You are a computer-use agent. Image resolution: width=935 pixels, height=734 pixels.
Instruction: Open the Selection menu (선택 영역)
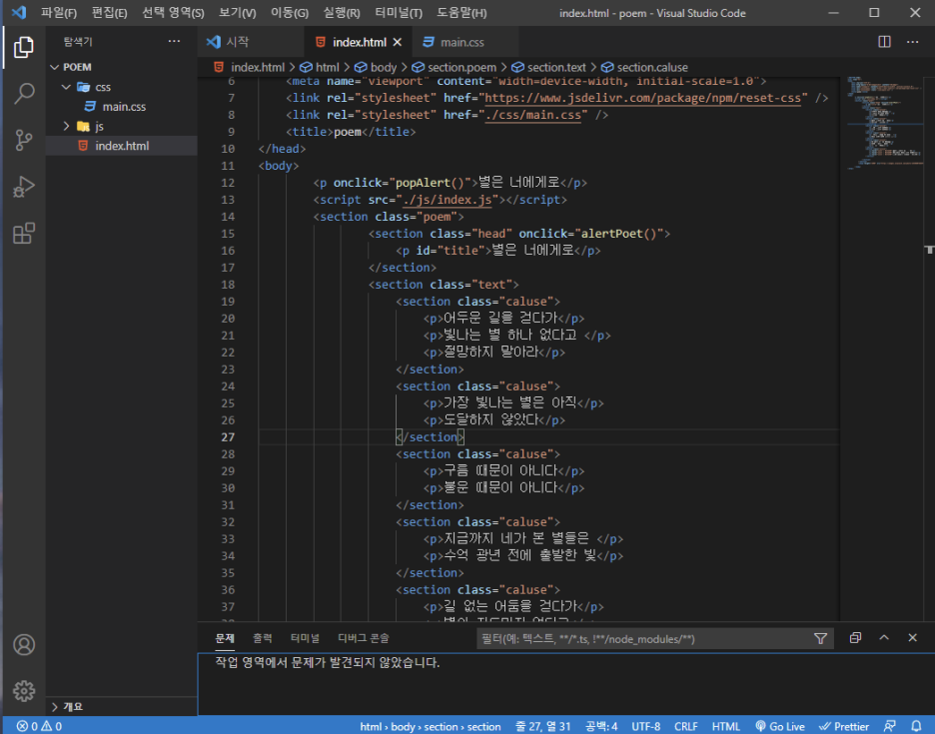pos(173,13)
